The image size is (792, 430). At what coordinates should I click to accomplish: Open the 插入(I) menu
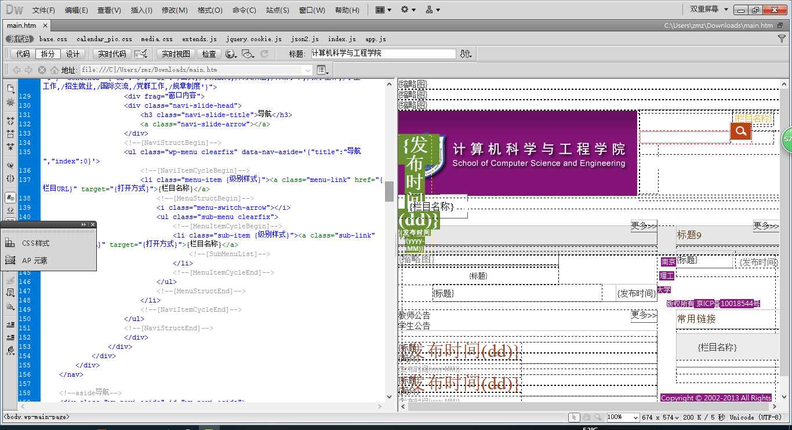[141, 10]
